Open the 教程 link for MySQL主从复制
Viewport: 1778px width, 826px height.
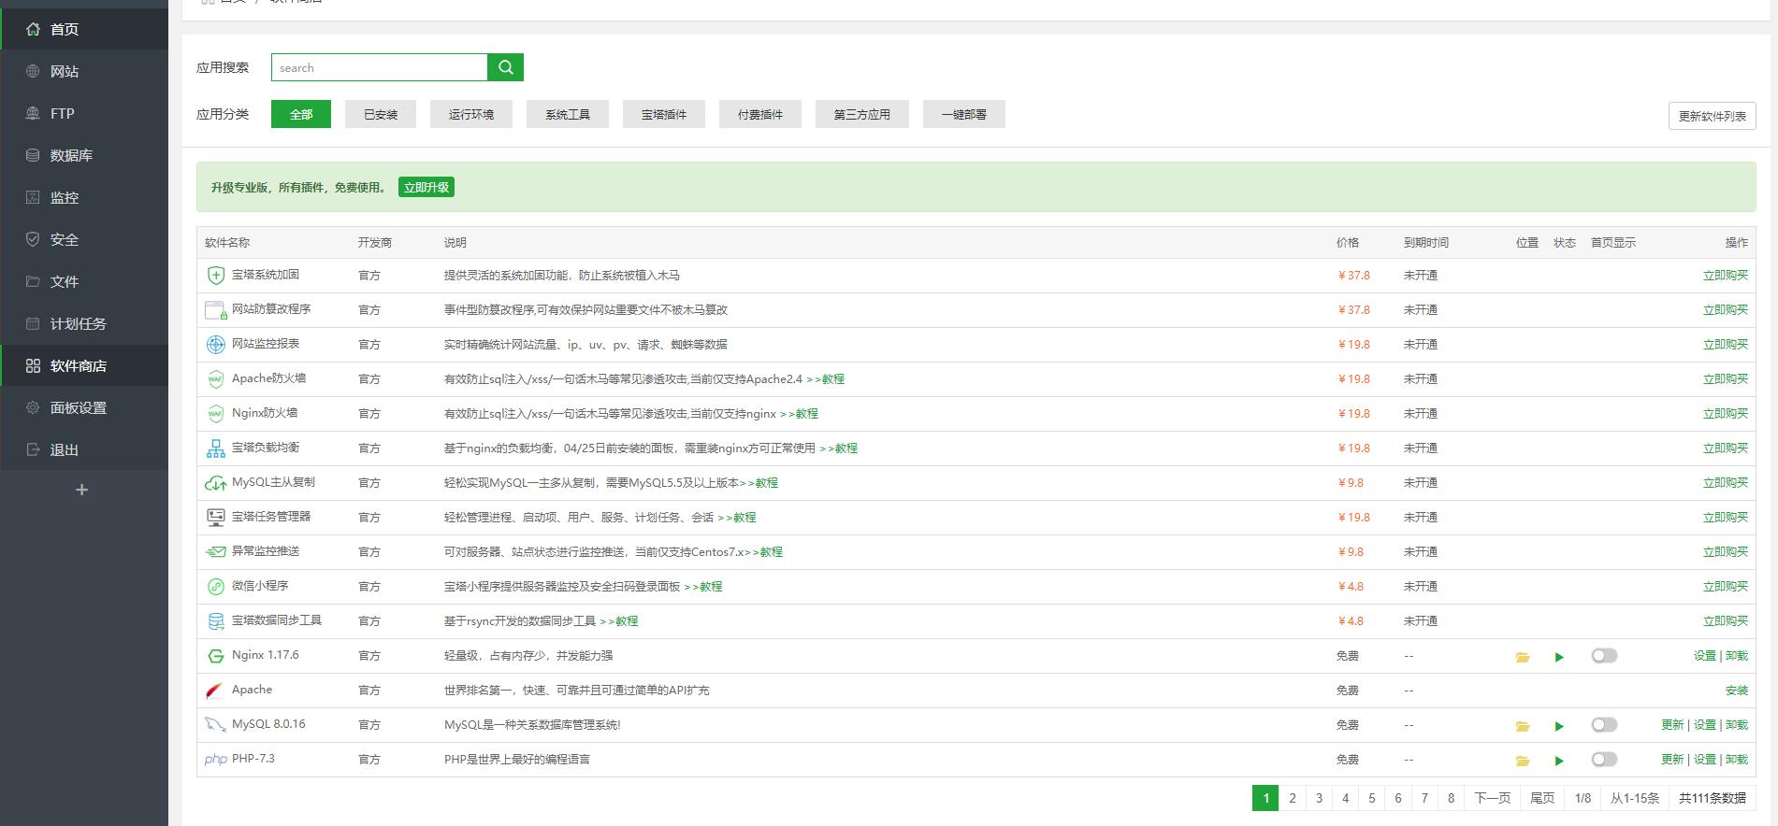[759, 483]
